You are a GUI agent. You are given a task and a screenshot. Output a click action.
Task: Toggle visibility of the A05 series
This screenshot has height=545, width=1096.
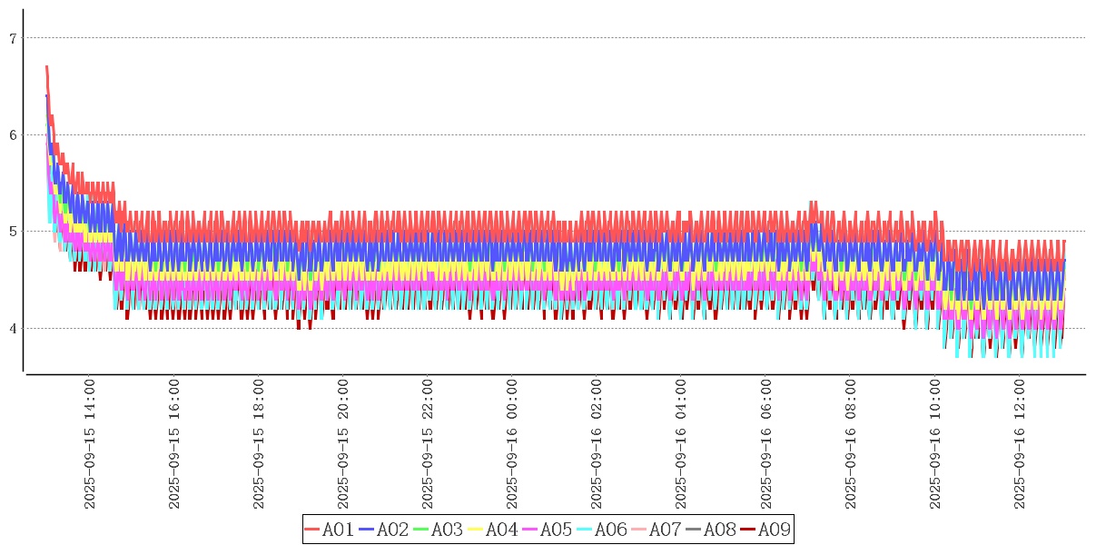click(x=556, y=530)
